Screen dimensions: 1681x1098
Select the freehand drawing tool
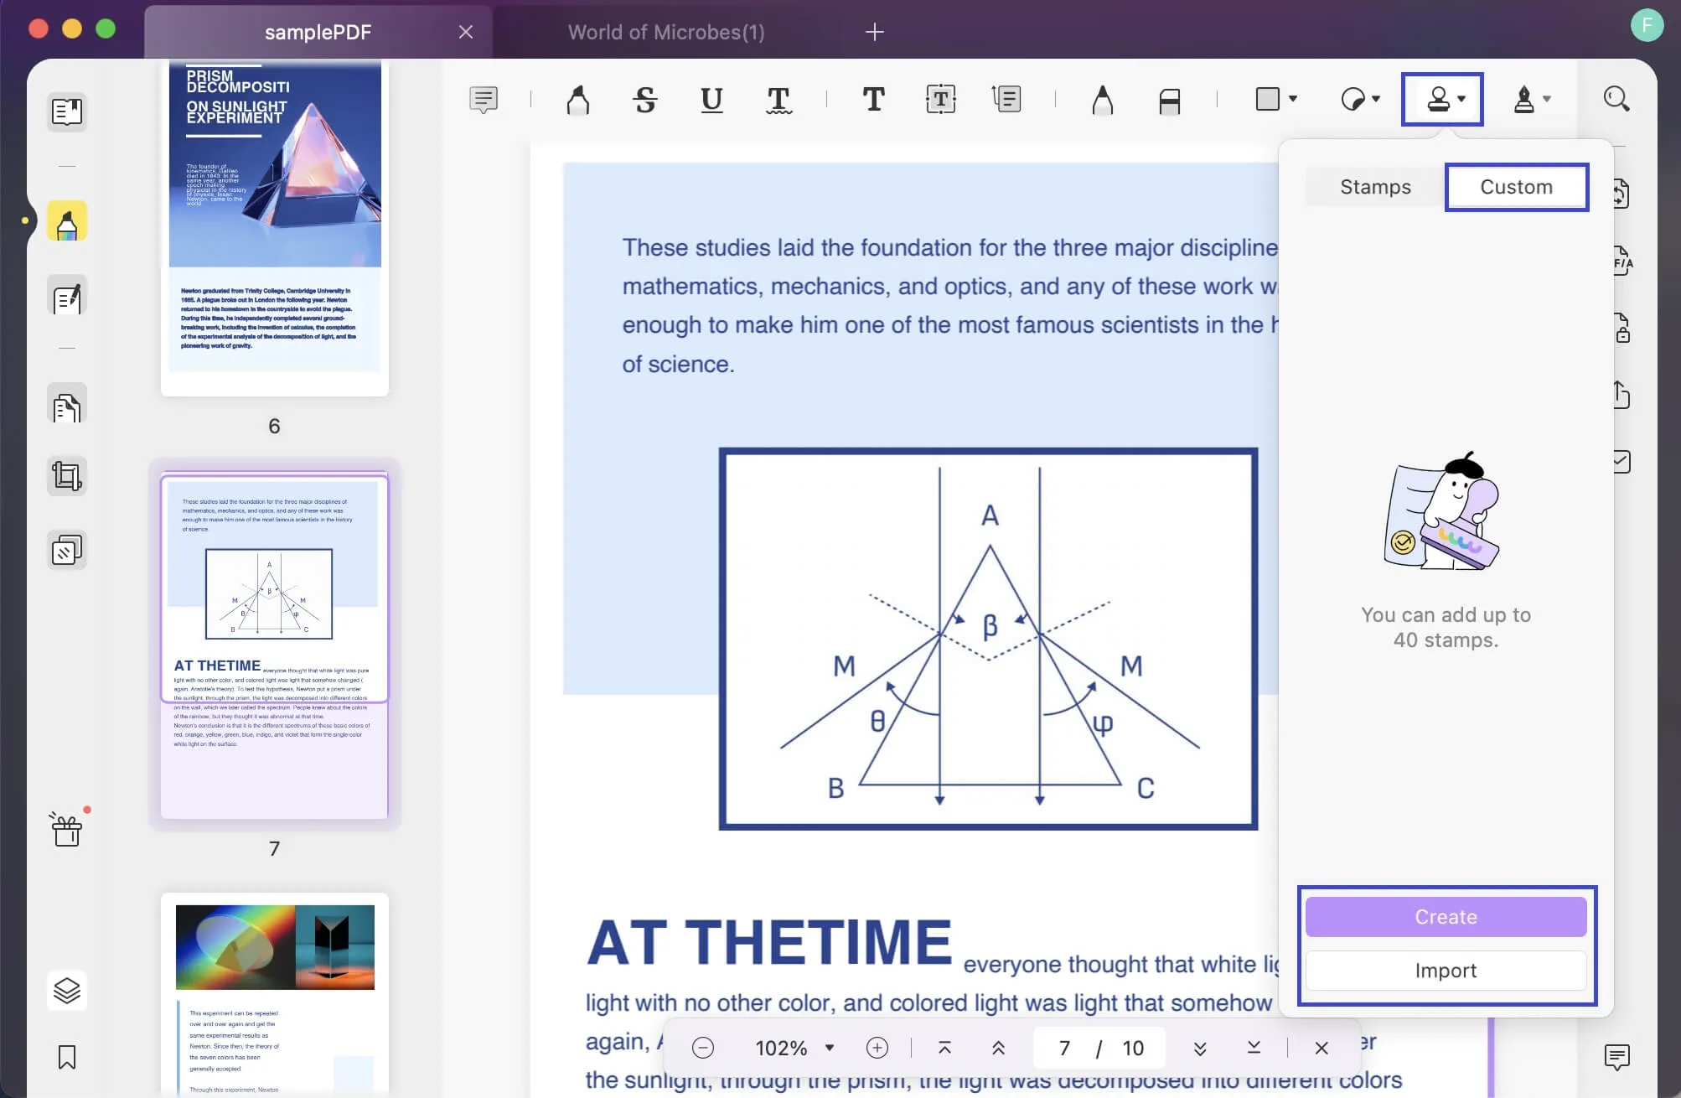tap(1103, 98)
